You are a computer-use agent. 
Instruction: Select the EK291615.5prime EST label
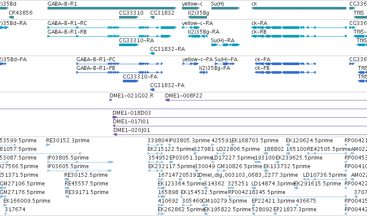click(x=317, y=184)
